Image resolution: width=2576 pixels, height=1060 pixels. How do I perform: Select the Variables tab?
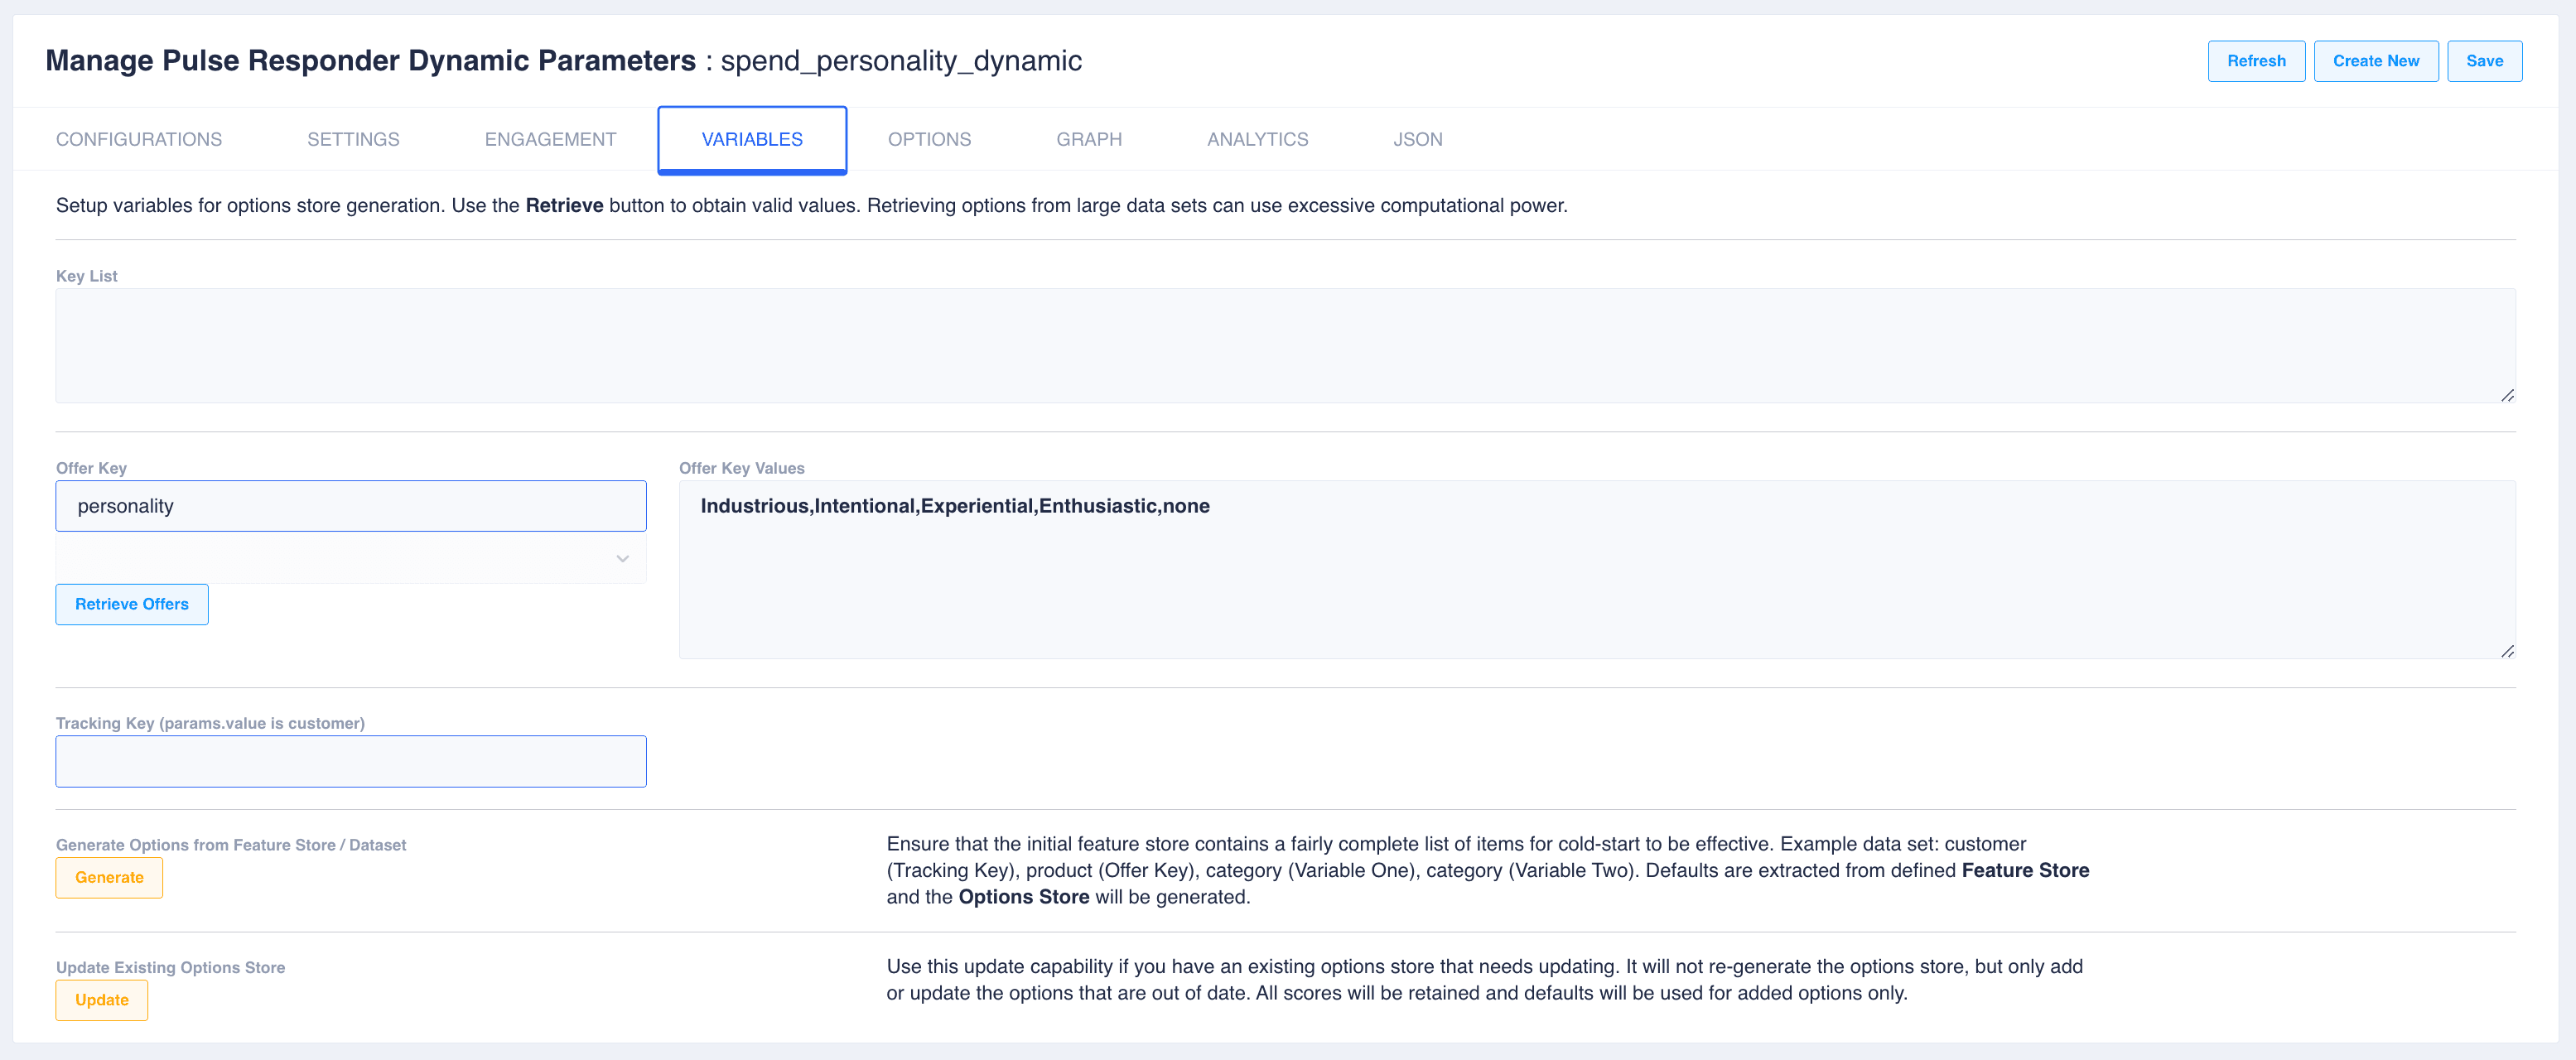coord(752,139)
